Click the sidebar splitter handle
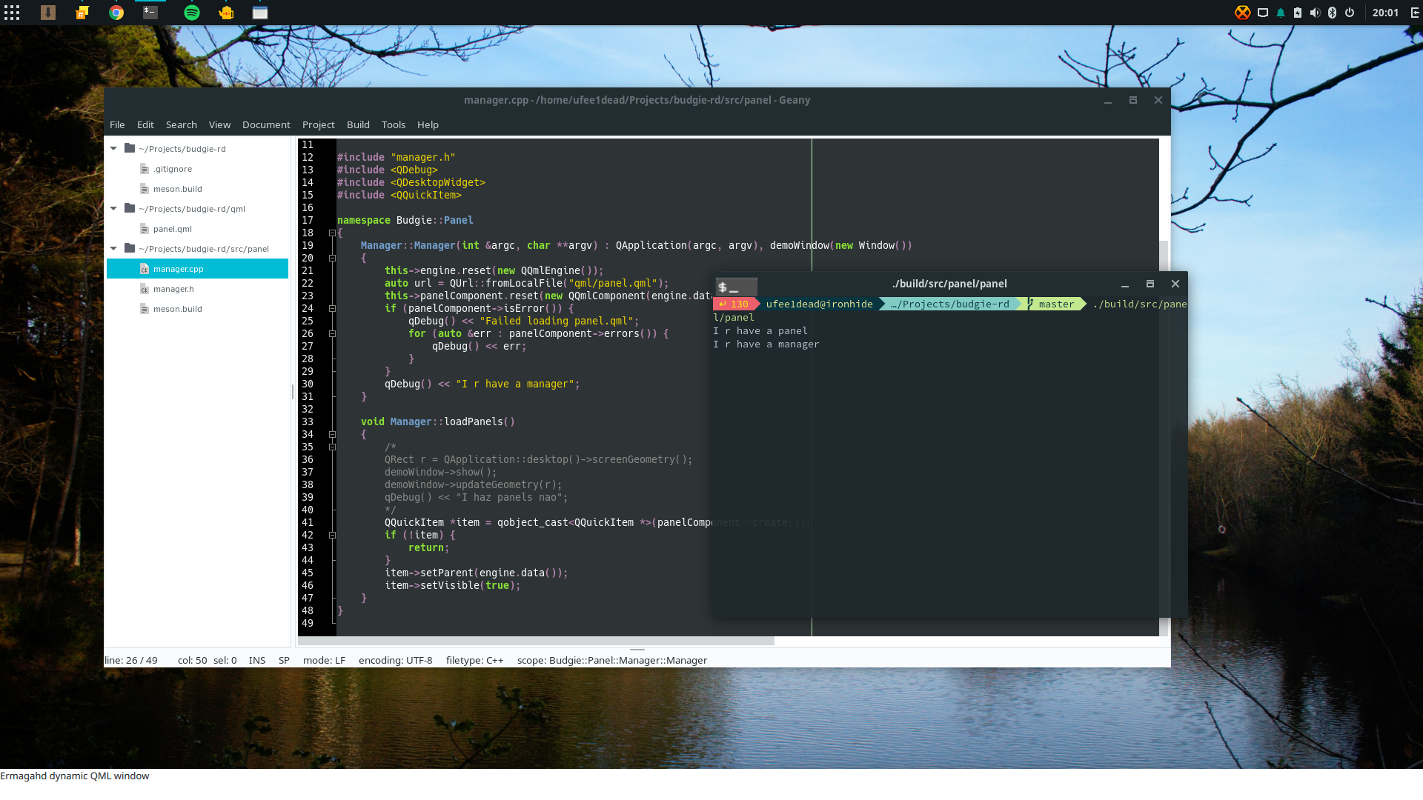Image resolution: width=1423 pixels, height=800 pixels. click(x=293, y=391)
